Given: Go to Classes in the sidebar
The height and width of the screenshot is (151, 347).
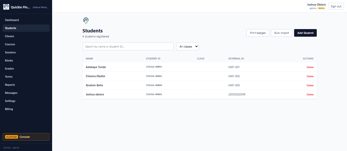Looking at the screenshot, I should tap(26, 36).
